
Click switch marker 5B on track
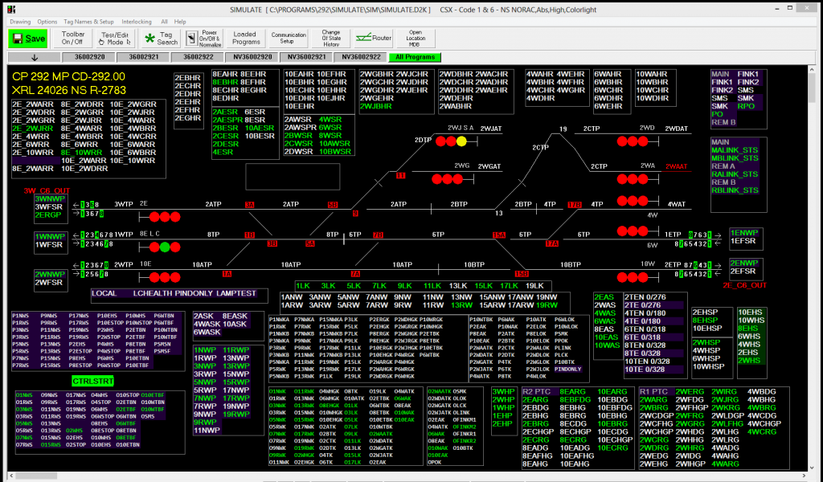click(333, 205)
